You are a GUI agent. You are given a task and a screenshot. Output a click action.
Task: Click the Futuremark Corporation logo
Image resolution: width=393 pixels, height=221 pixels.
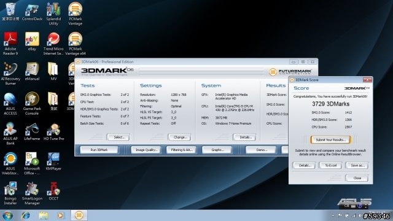click(x=290, y=72)
